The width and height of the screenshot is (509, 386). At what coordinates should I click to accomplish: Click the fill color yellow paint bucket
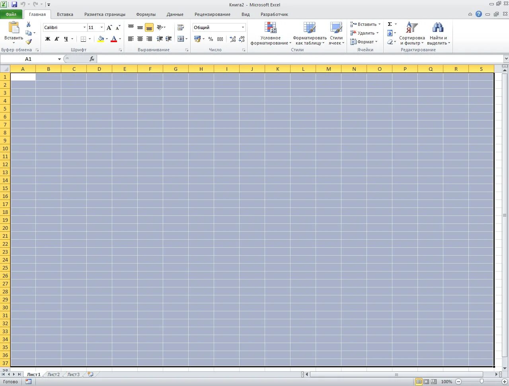point(101,39)
